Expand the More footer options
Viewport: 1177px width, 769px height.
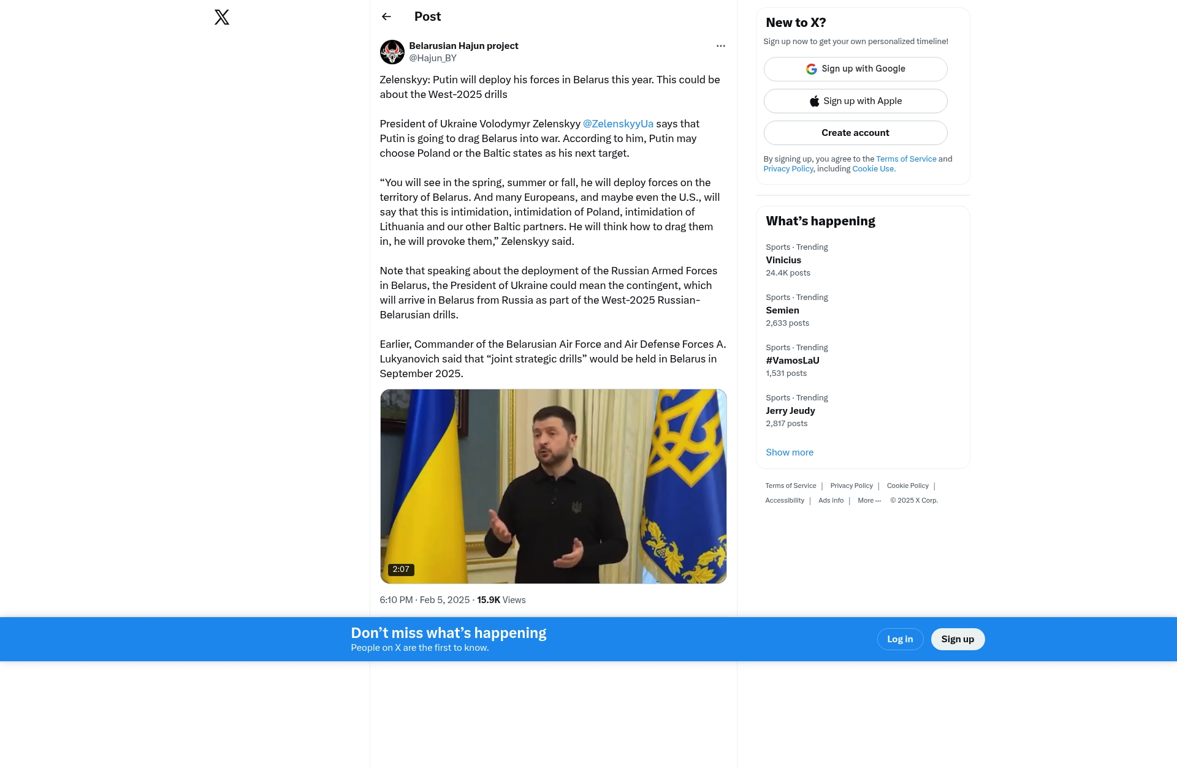pyautogui.click(x=869, y=500)
